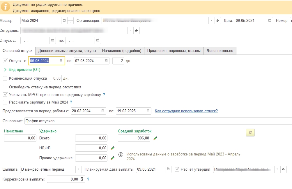Image resolution: width=292 pixels, height=189 pixels.
Task: Click pencil icon beside Прочие удержания
Action: (x=113, y=158)
